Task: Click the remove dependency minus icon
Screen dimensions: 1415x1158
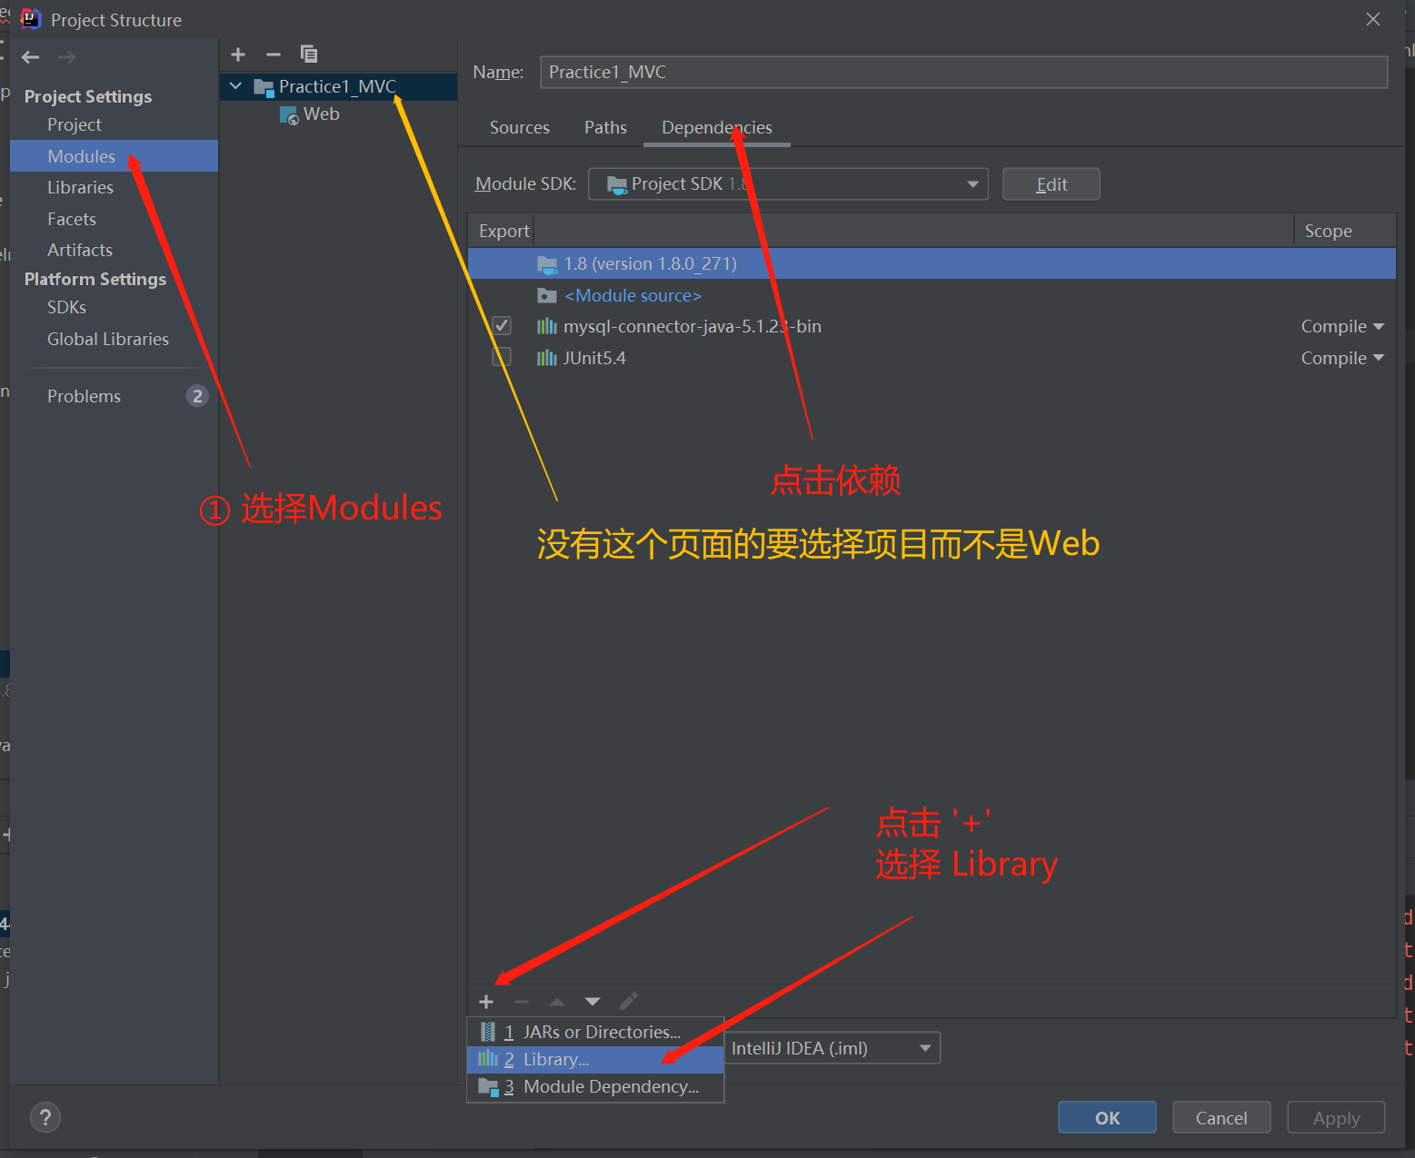Action: pos(522,1002)
